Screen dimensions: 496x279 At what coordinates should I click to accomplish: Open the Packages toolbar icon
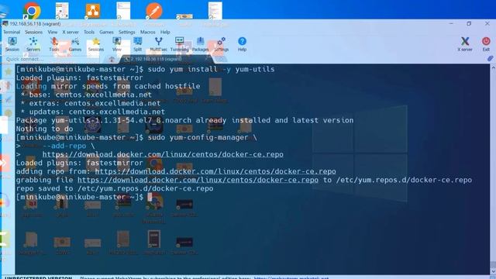tap(200, 44)
